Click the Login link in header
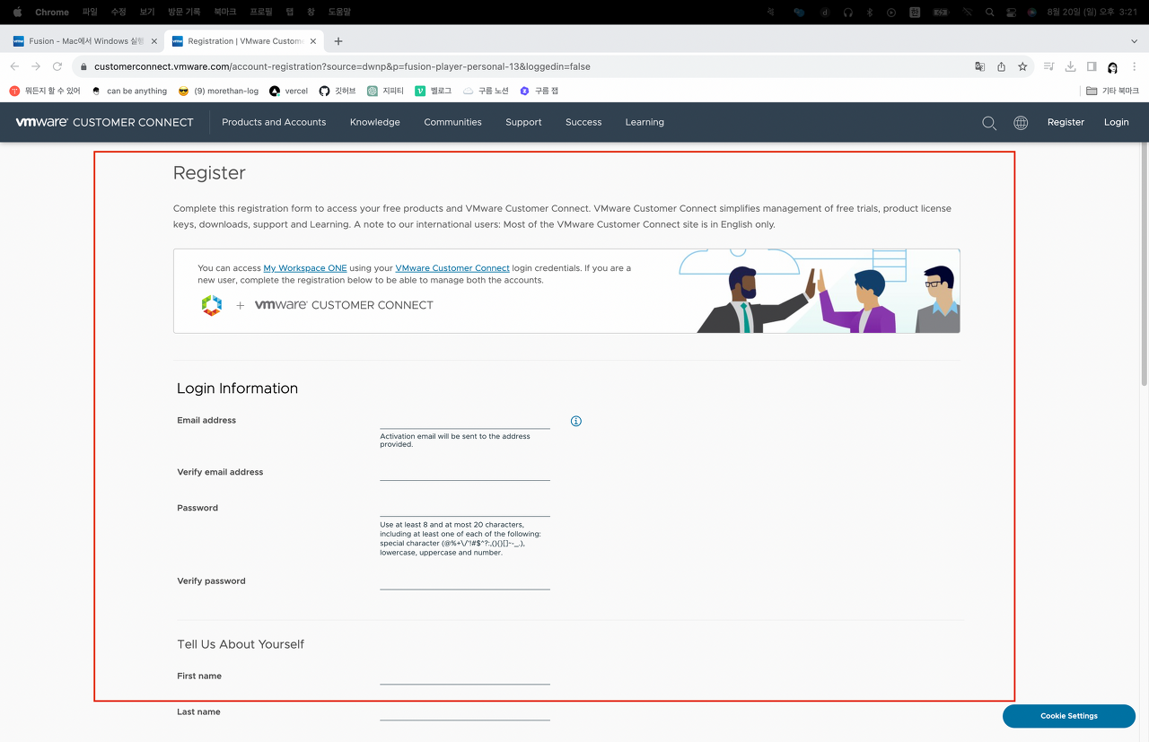Image resolution: width=1149 pixels, height=742 pixels. pyautogui.click(x=1117, y=122)
